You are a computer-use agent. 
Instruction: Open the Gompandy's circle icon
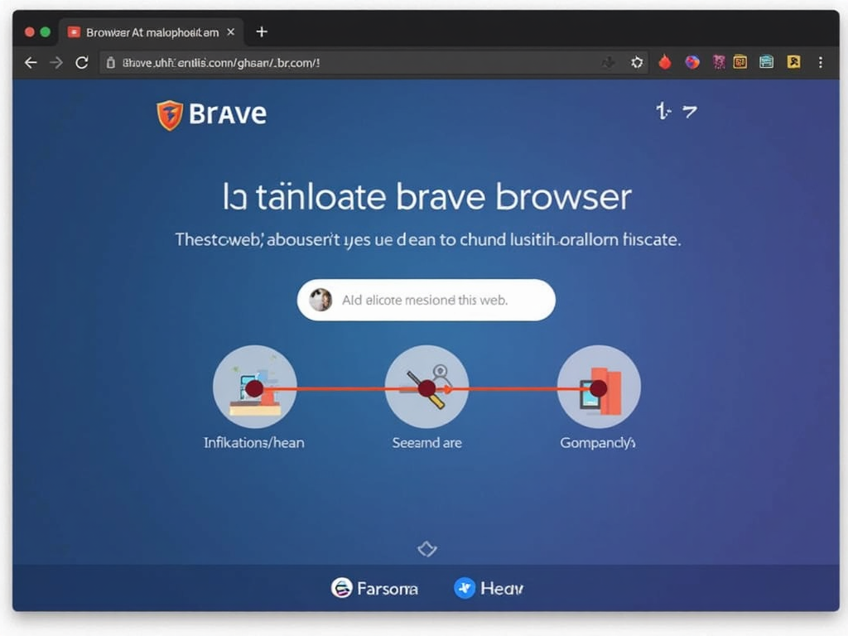[x=599, y=388]
